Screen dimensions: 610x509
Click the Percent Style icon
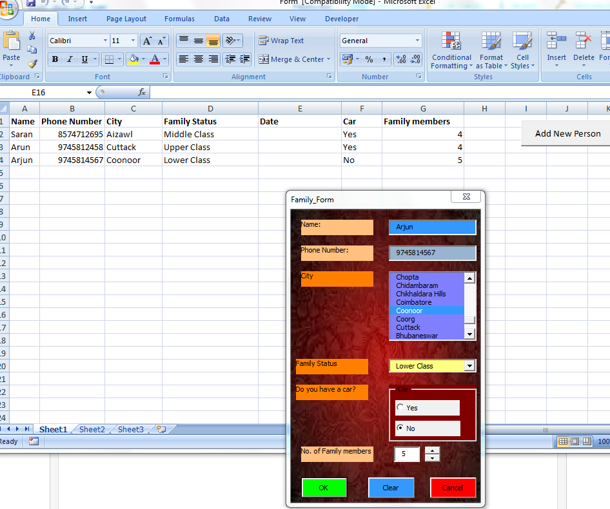coord(369,59)
